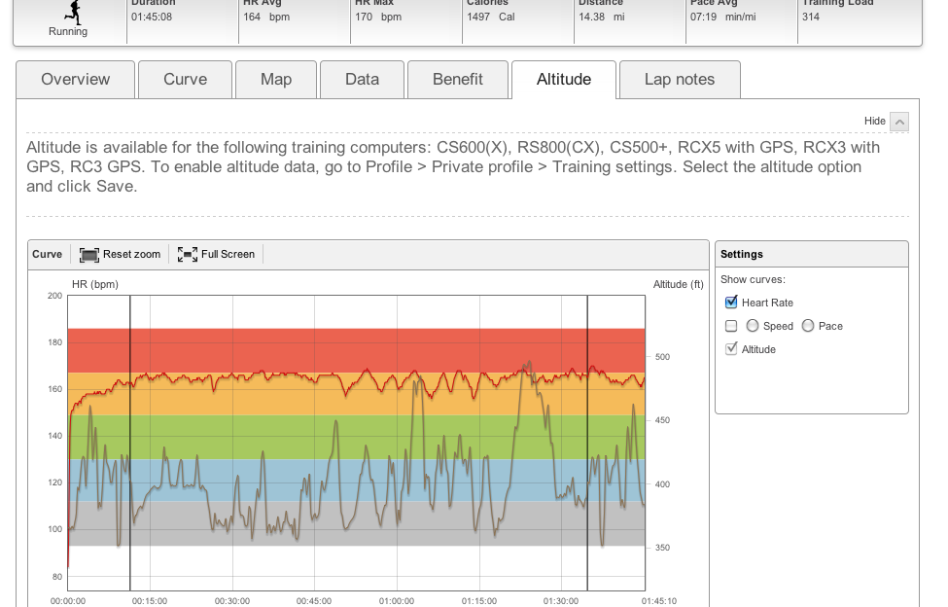This screenshot has width=948, height=607.
Task: Click the 500 altitude axis value
Action: 662,357
